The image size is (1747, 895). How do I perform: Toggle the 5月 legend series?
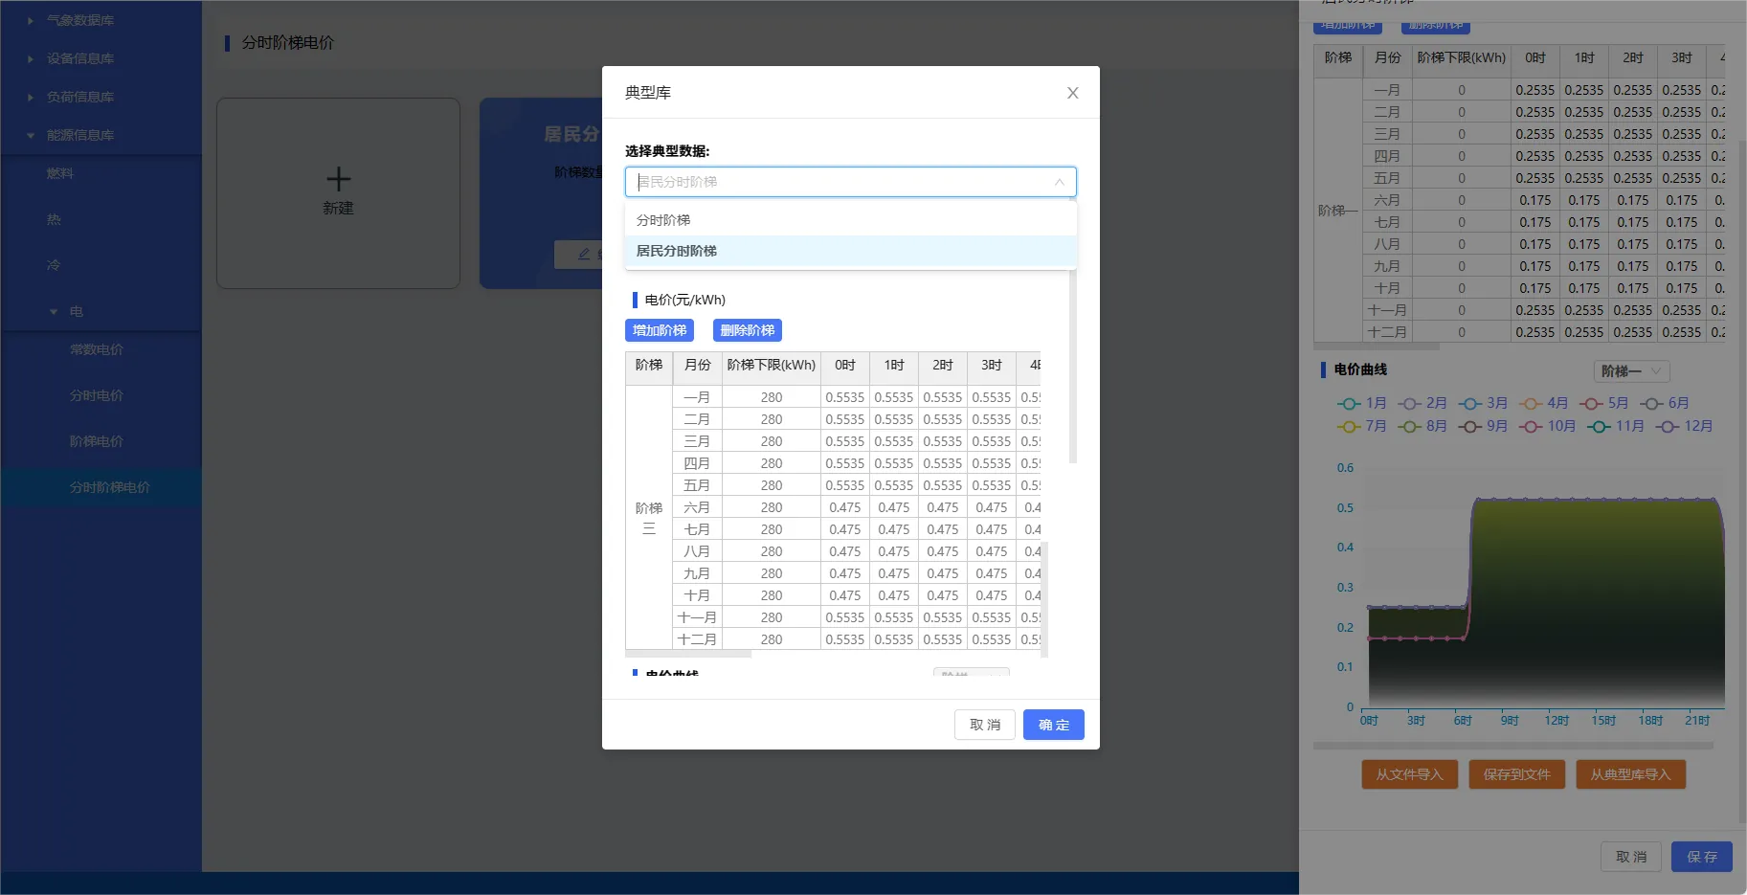pyautogui.click(x=1603, y=403)
